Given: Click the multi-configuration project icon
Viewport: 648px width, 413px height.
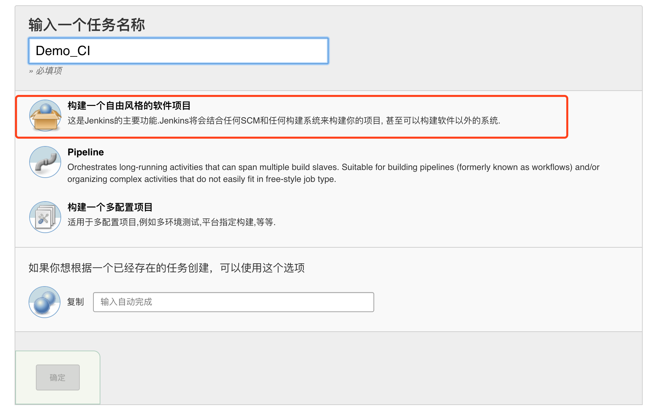Looking at the screenshot, I should pyautogui.click(x=45, y=217).
